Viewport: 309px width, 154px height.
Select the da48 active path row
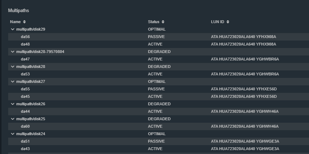click(x=159, y=44)
